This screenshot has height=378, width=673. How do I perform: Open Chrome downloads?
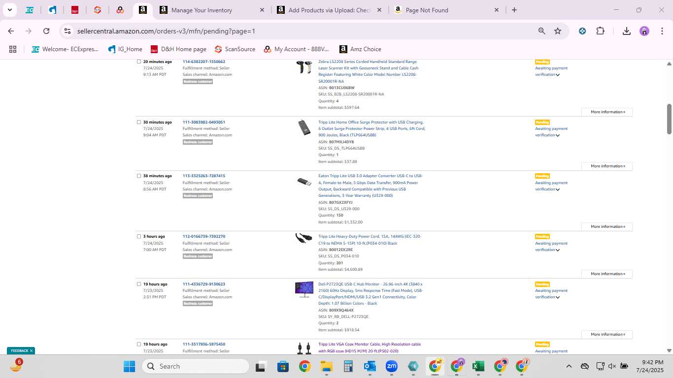point(627,31)
